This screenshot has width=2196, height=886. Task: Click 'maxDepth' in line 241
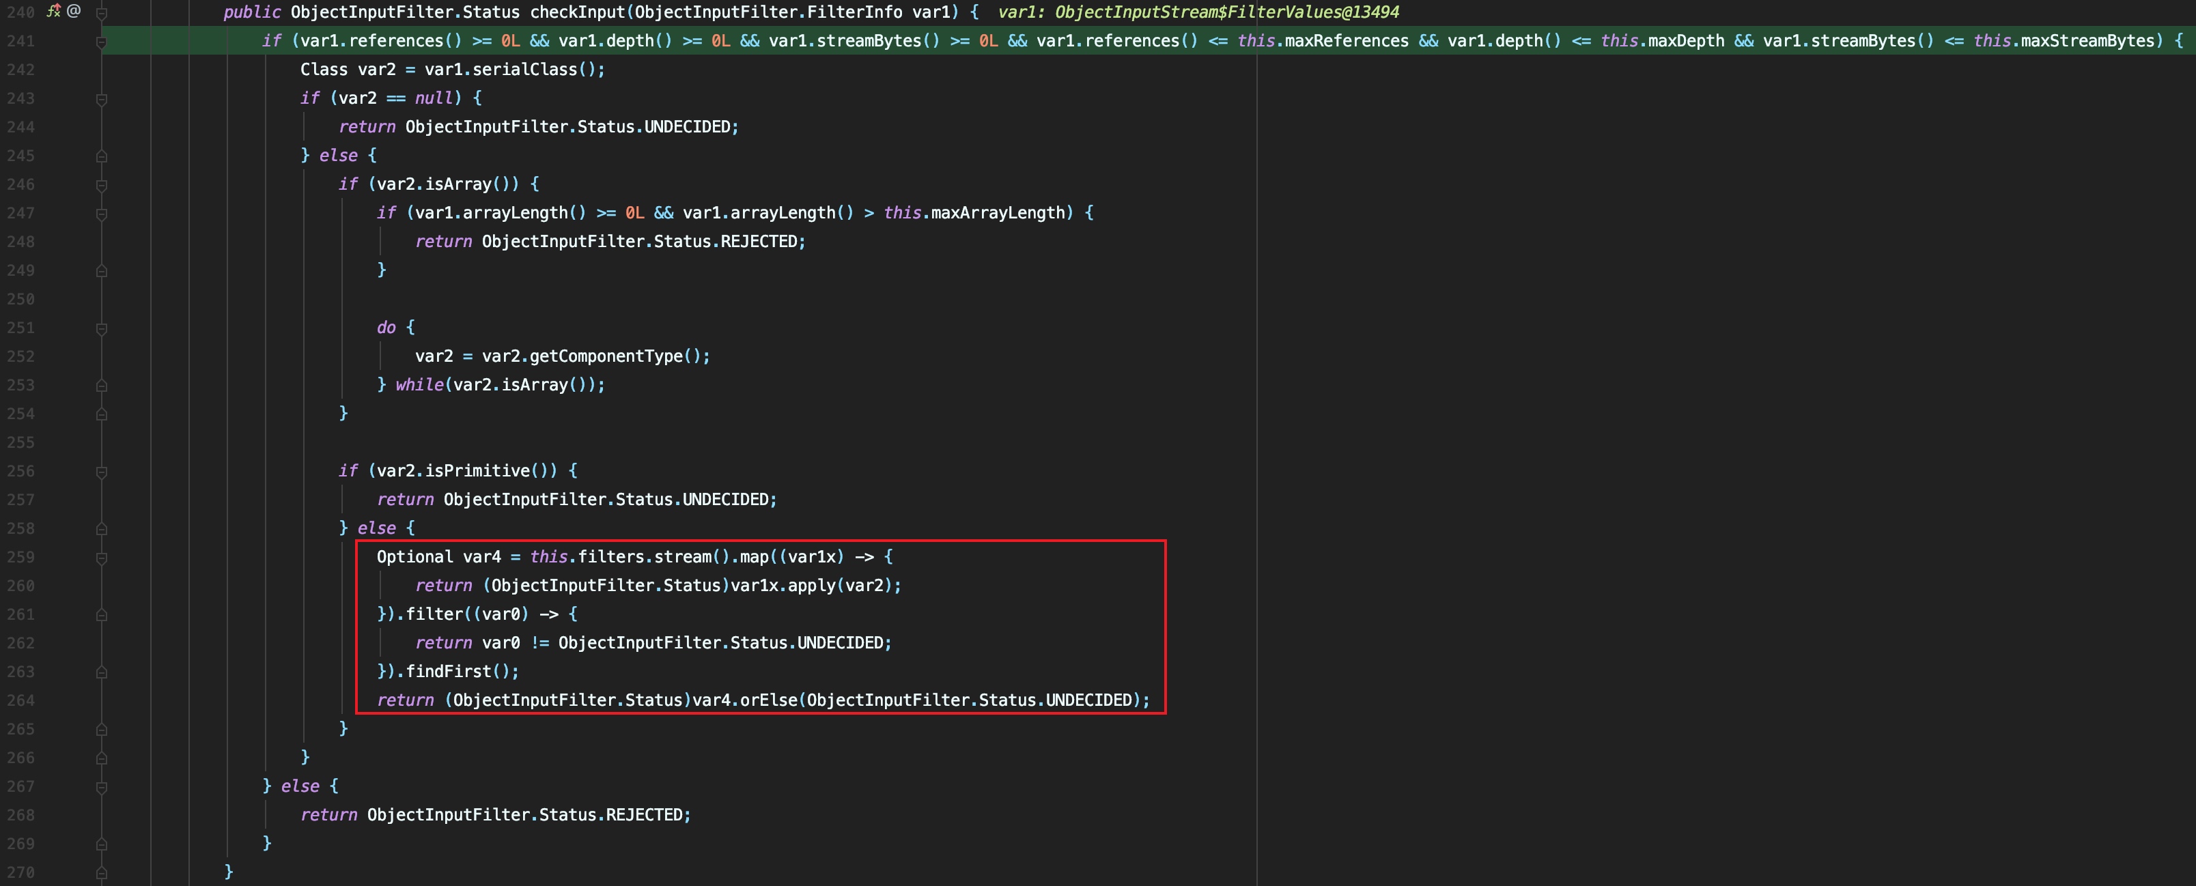tap(1686, 41)
